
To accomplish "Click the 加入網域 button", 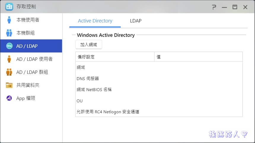I will 89,45.
